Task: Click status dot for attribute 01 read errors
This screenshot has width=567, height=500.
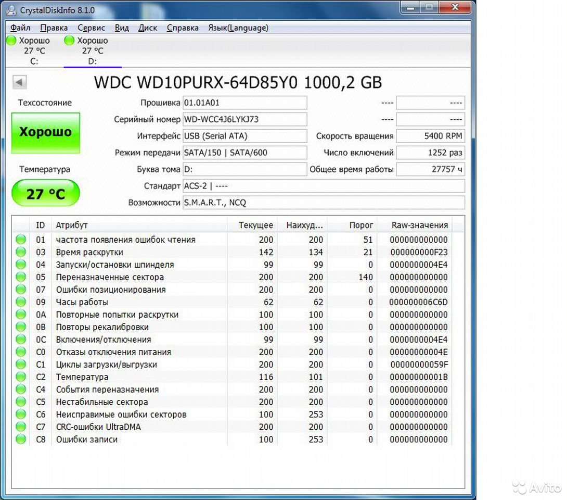Action: pos(21,239)
